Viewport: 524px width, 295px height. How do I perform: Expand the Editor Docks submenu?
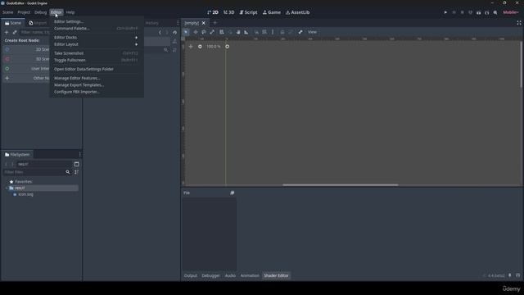(x=97, y=38)
